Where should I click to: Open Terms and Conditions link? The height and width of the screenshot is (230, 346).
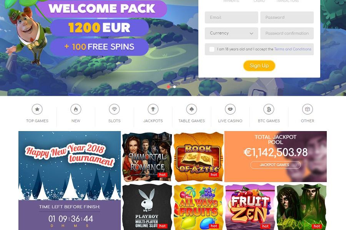pos(293,49)
